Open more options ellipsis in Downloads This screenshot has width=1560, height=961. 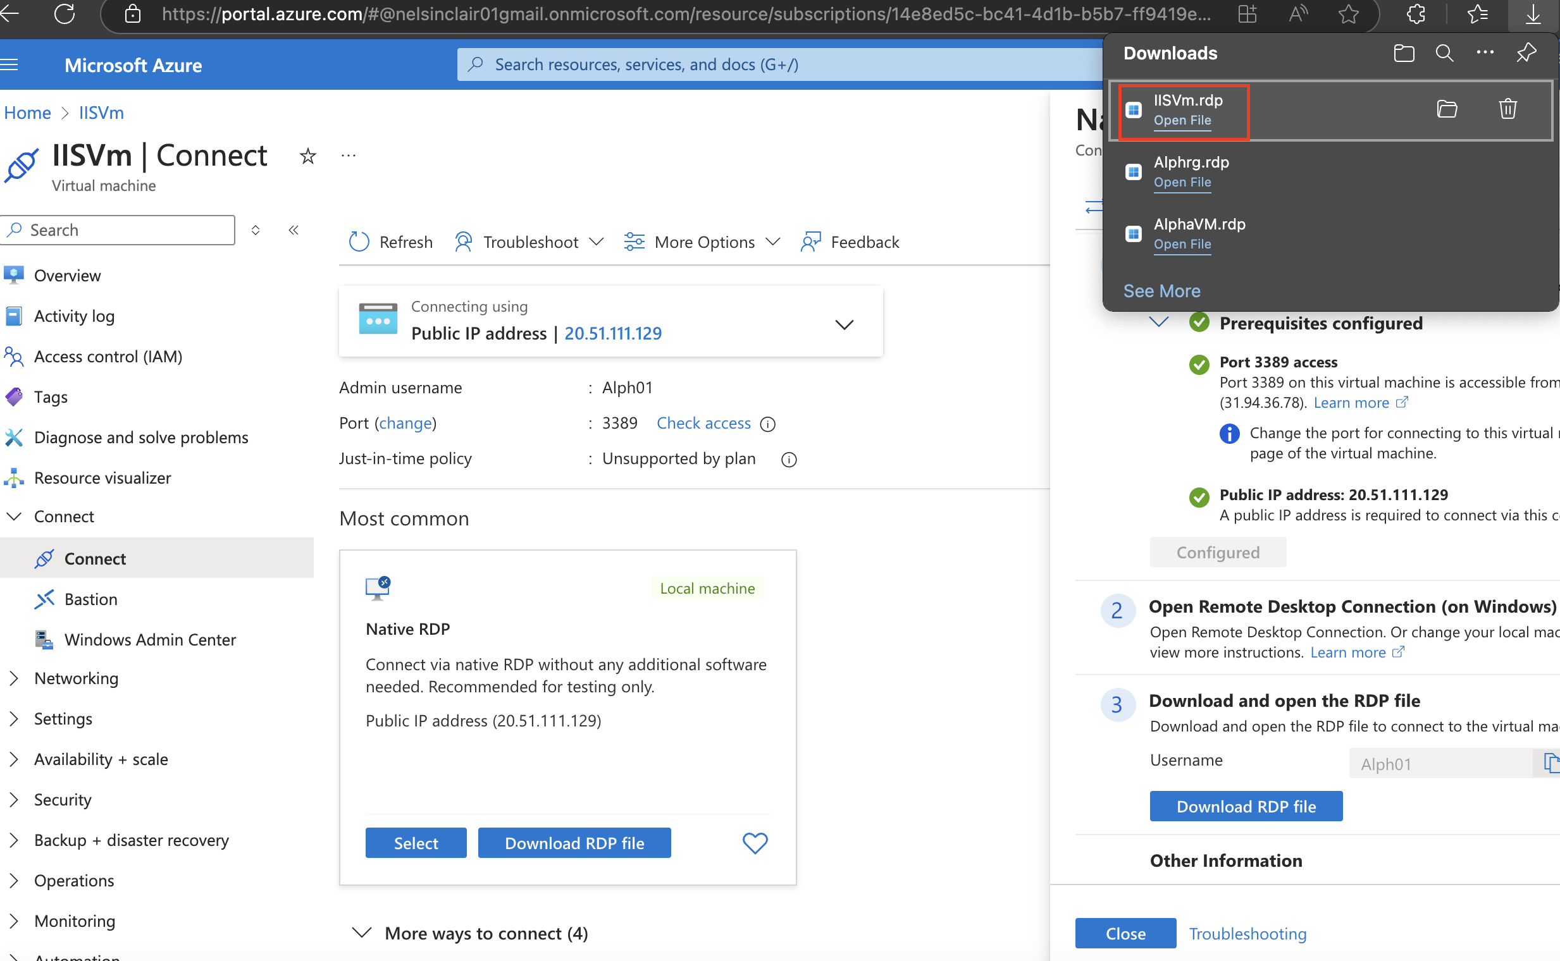tap(1485, 52)
